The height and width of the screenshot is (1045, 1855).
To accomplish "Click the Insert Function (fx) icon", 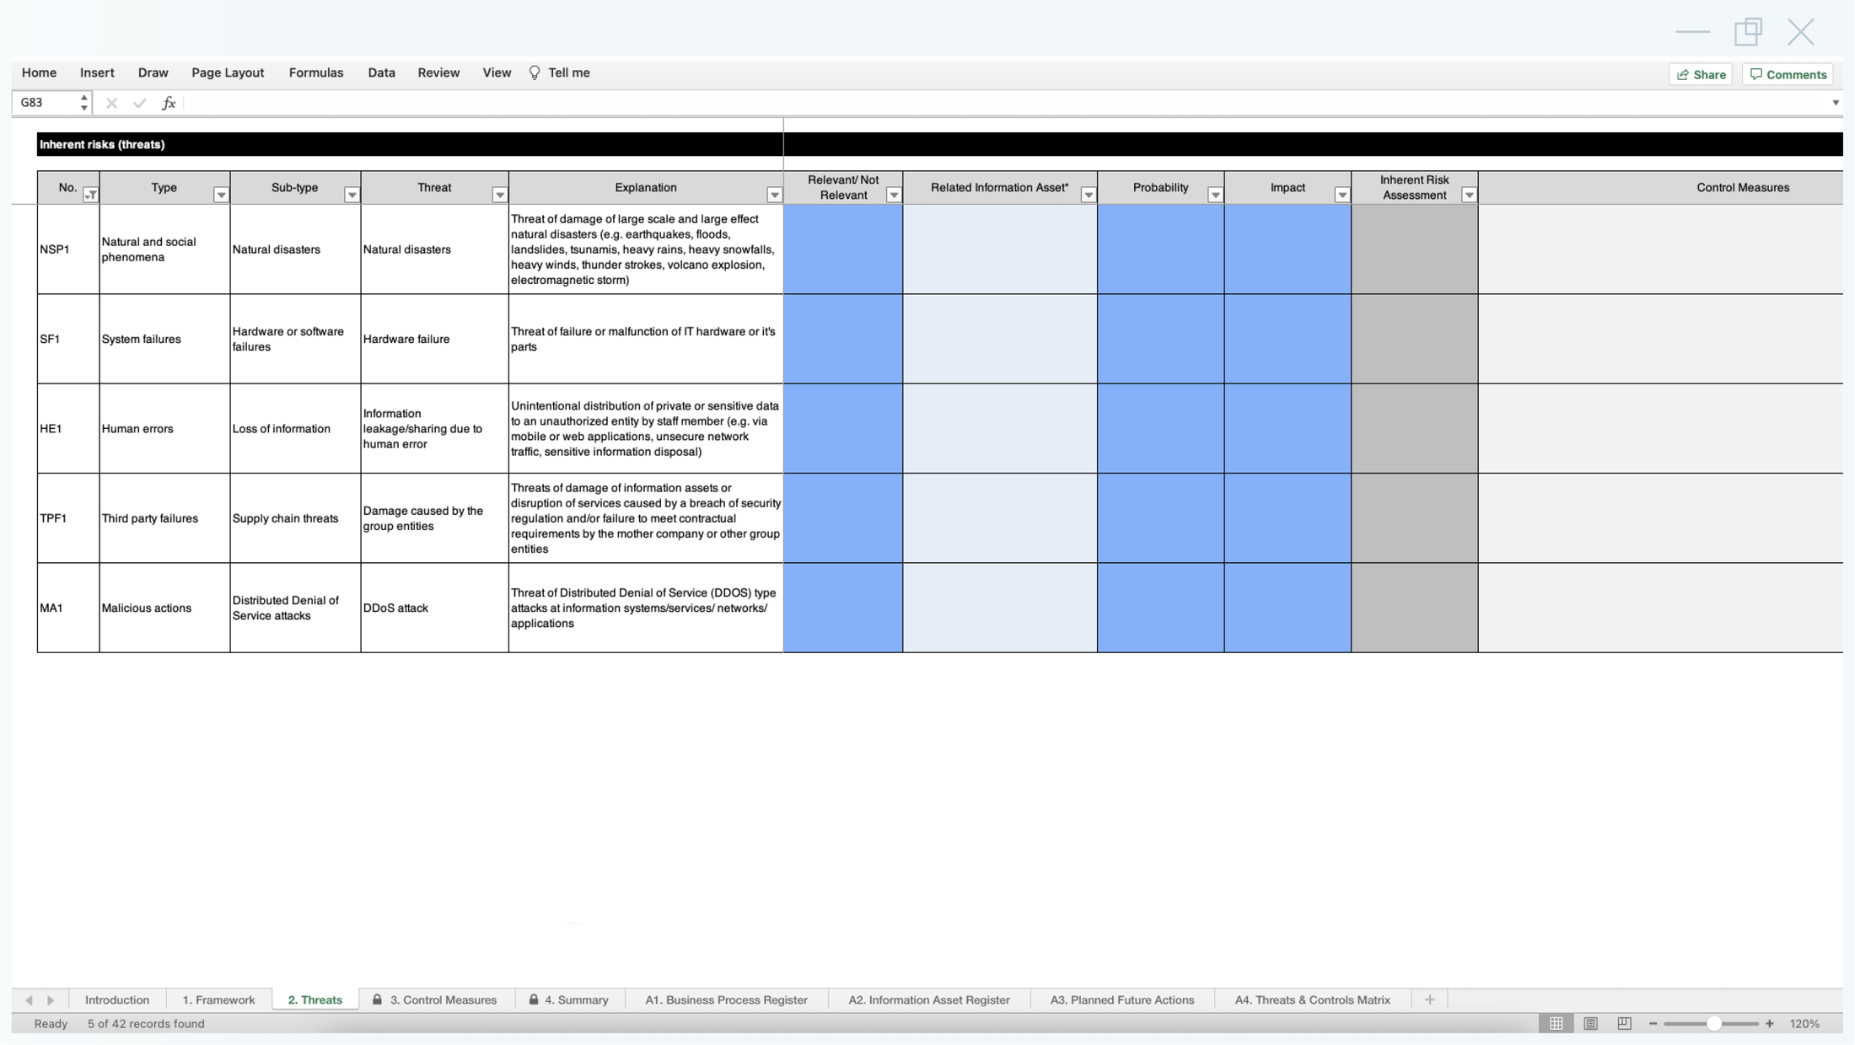I will click(x=169, y=102).
